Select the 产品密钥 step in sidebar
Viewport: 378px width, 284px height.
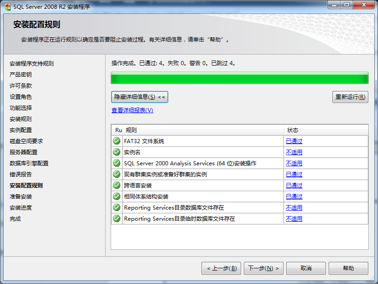20,75
